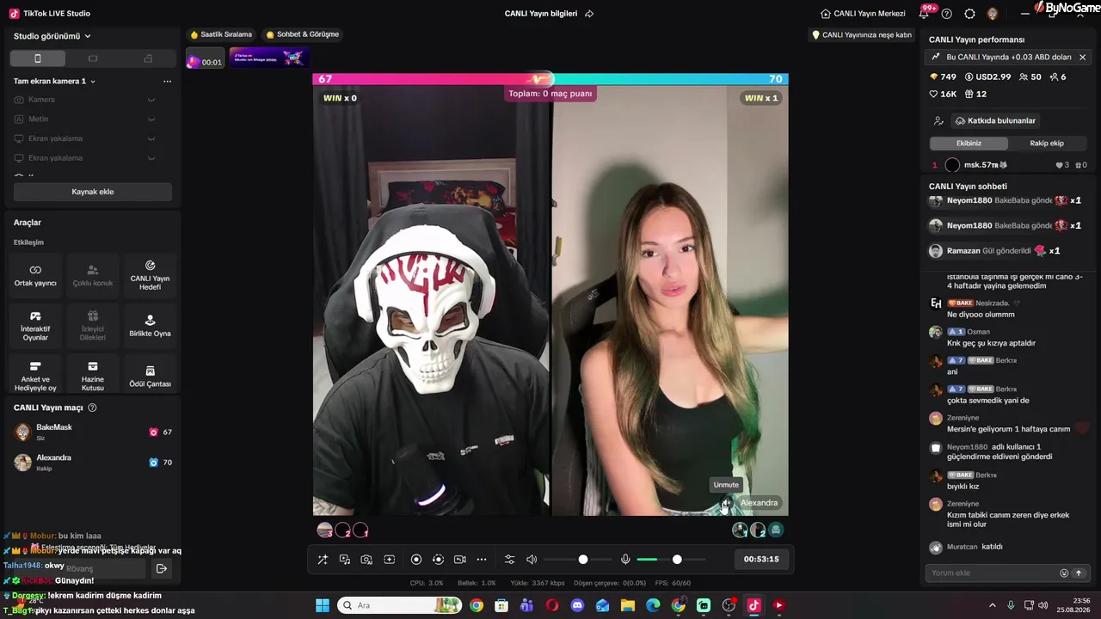Open Windows Start menu
1101x619 pixels.
point(323,605)
